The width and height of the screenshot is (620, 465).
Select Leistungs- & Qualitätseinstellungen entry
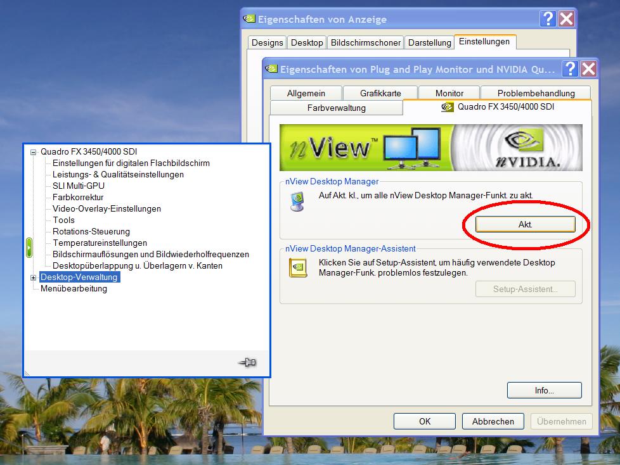click(118, 175)
